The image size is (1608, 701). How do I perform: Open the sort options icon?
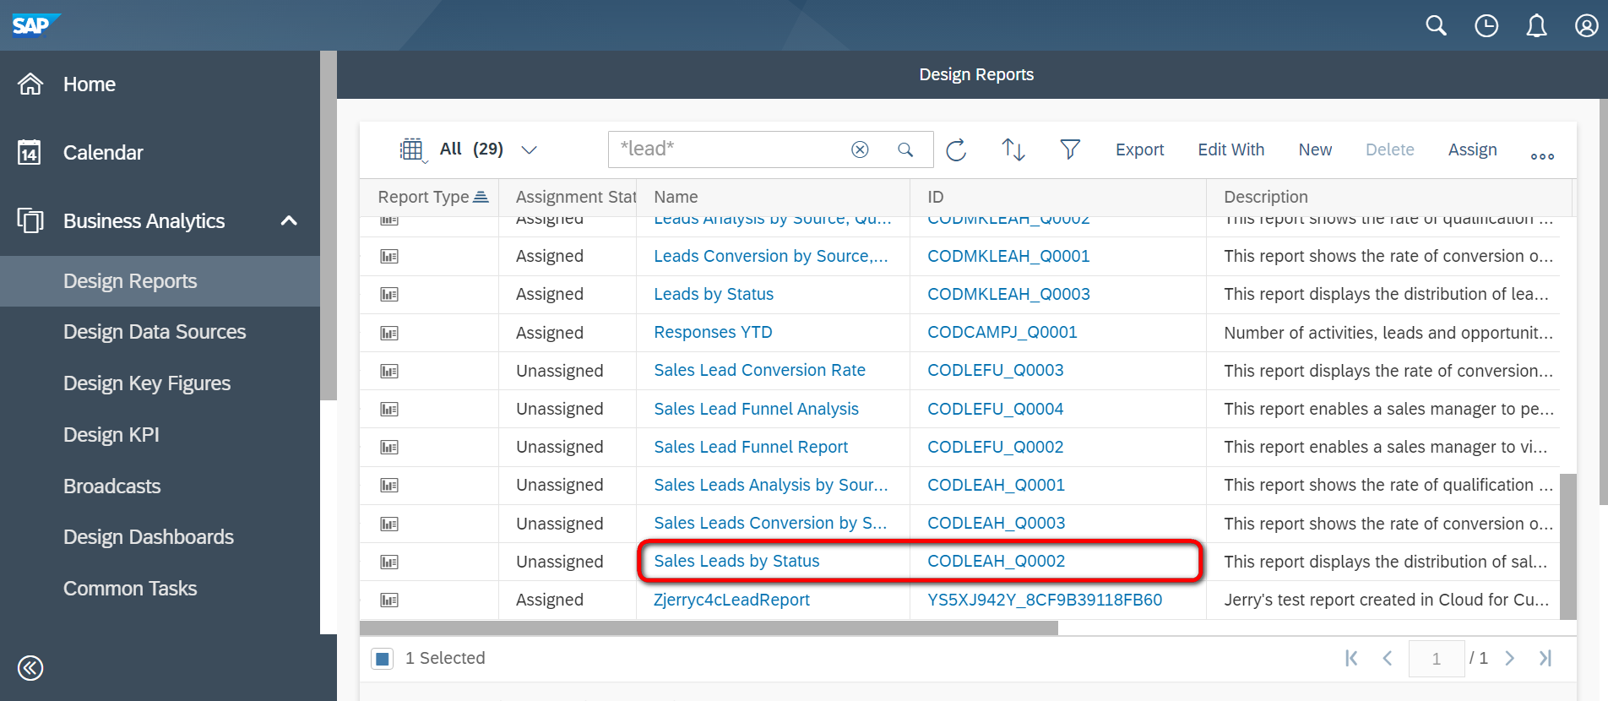[1013, 149]
